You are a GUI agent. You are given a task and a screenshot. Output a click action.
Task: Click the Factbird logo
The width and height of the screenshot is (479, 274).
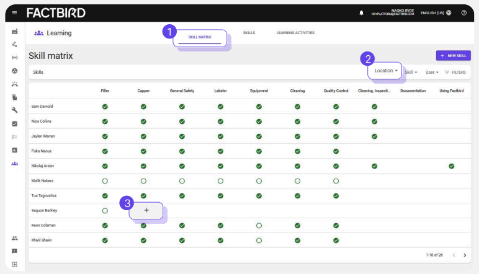pyautogui.click(x=56, y=13)
